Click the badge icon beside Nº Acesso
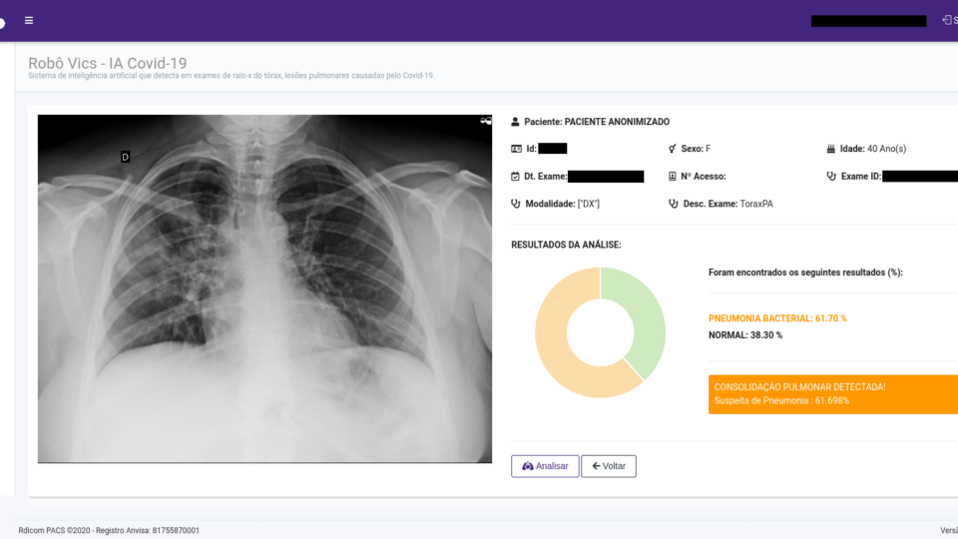 (673, 177)
